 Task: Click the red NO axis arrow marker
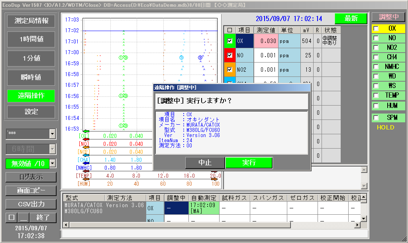click(x=85, y=139)
